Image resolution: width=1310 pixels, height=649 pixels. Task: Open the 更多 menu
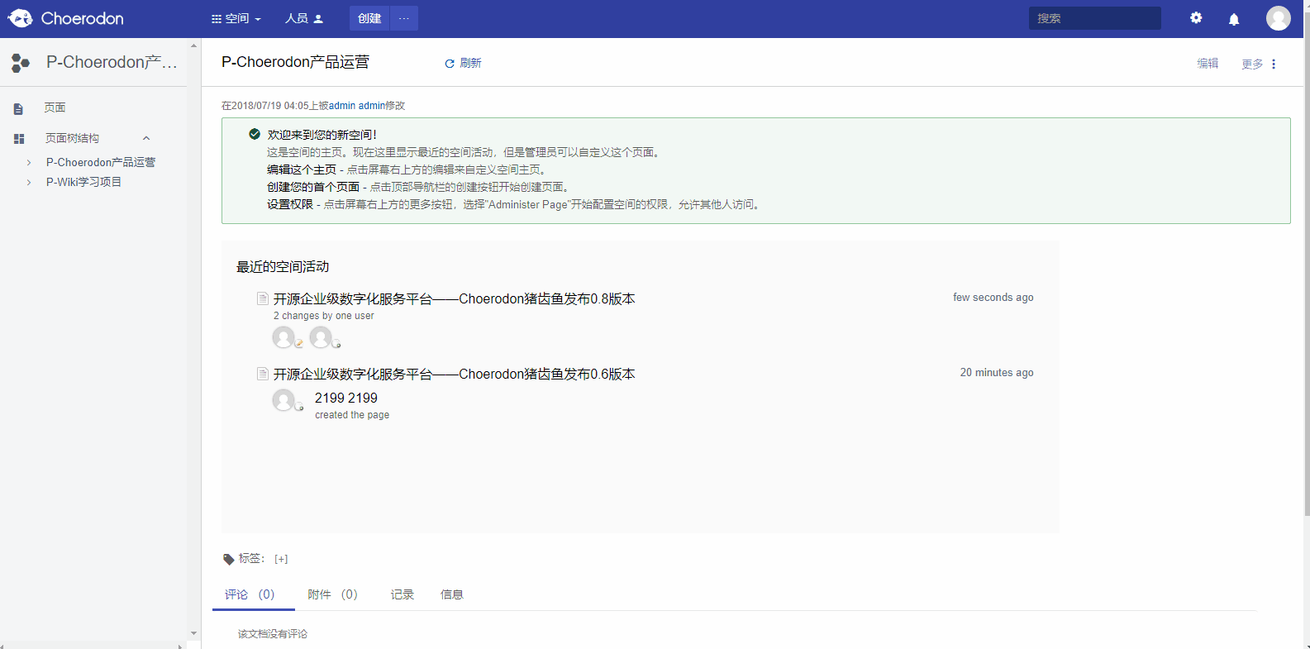click(1252, 64)
